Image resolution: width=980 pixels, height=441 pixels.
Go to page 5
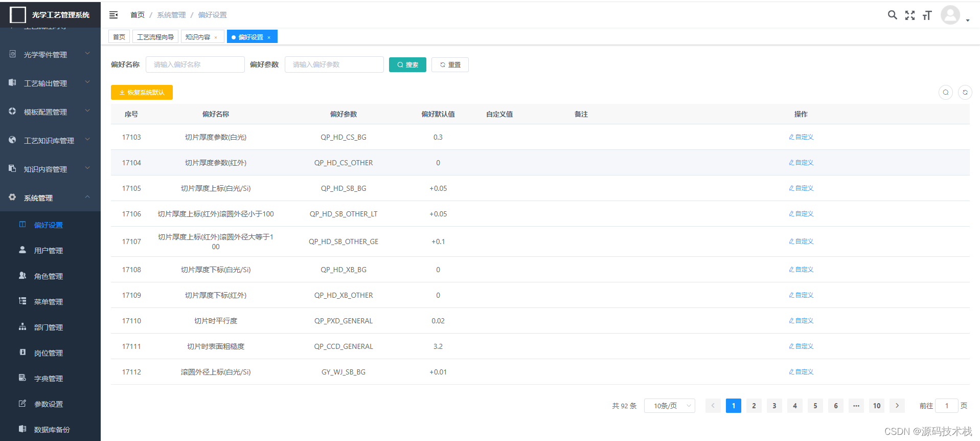point(815,406)
